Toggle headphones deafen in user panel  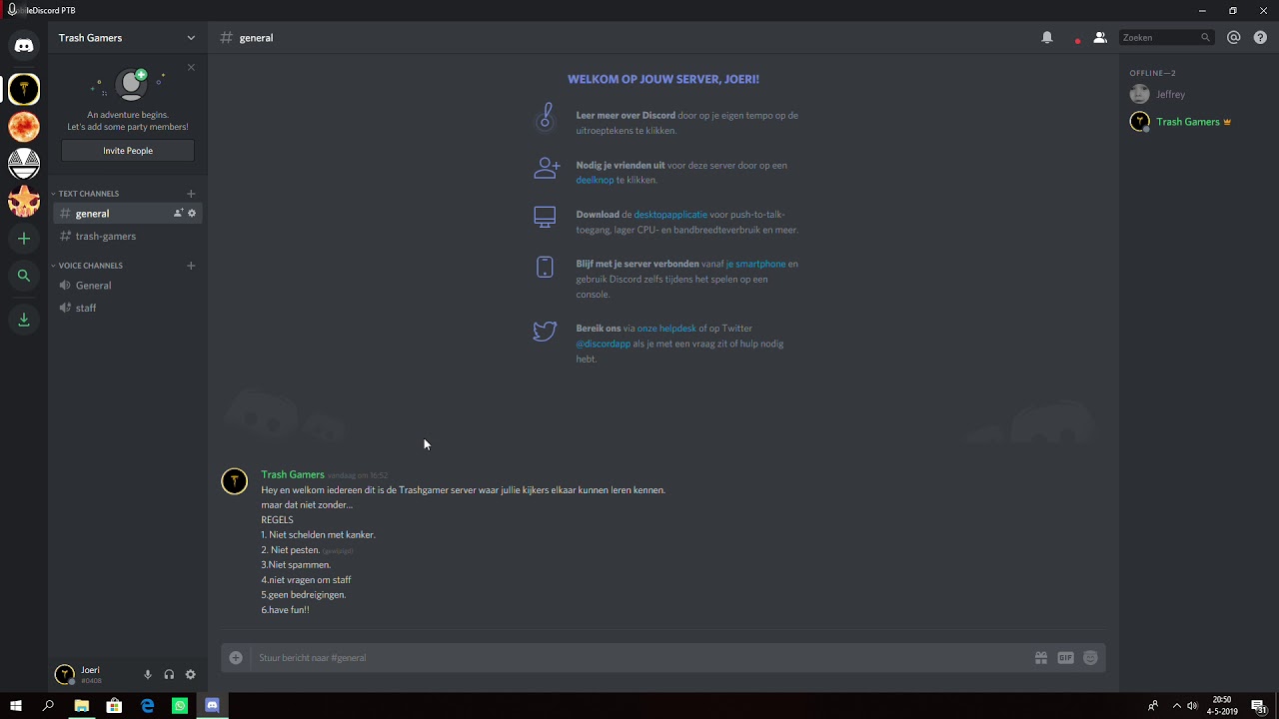coord(169,675)
